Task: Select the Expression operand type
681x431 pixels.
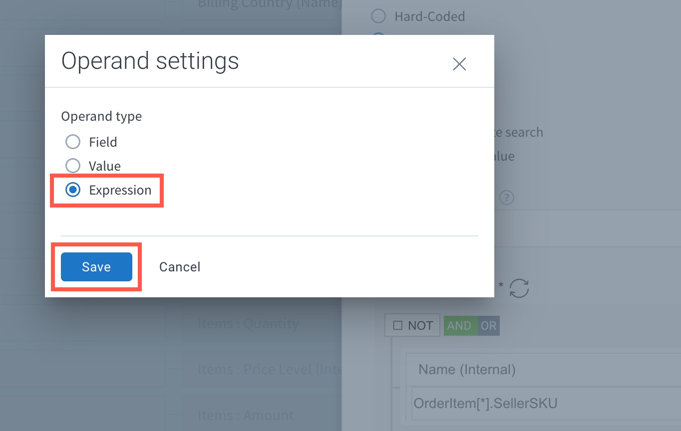Action: (x=73, y=190)
